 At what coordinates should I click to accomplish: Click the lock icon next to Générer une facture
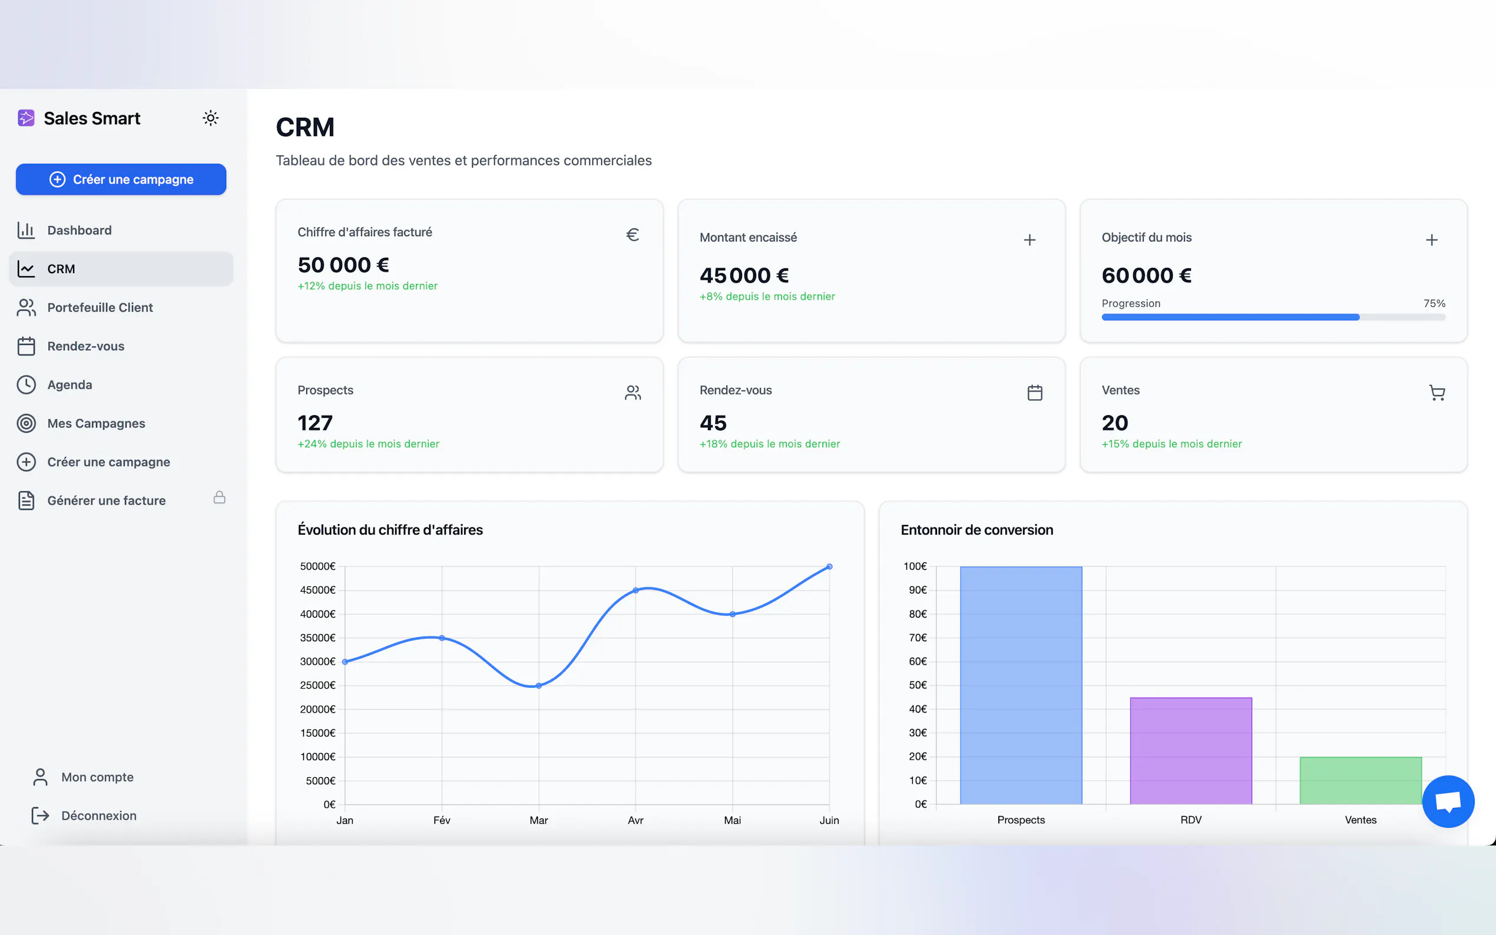click(220, 498)
